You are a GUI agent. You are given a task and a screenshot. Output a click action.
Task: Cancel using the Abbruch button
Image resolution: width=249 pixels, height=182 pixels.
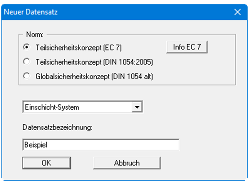click(127, 163)
